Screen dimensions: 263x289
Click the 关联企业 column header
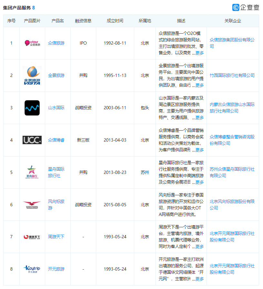click(233, 21)
